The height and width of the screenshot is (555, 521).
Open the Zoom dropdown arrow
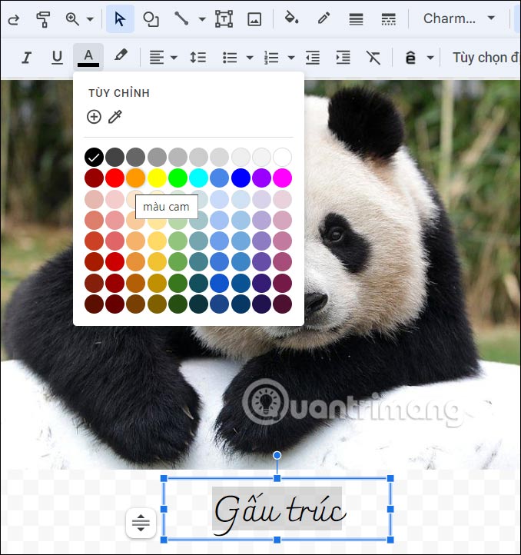[x=90, y=19]
